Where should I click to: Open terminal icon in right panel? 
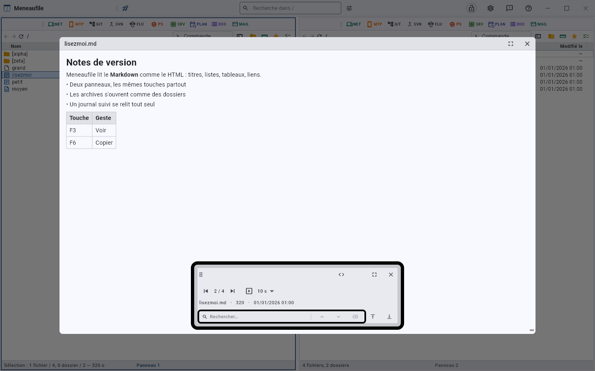538,36
